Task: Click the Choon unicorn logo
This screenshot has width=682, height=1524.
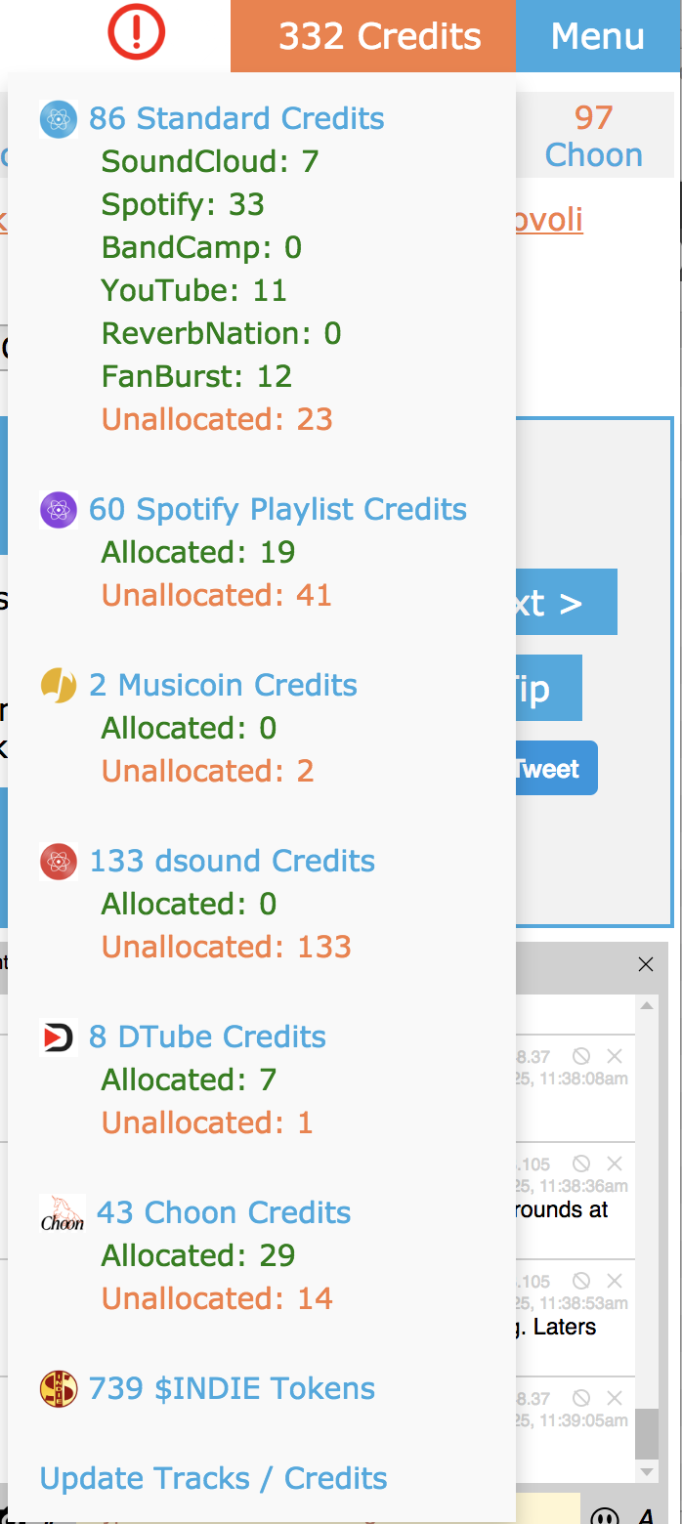Action: click(x=62, y=1212)
